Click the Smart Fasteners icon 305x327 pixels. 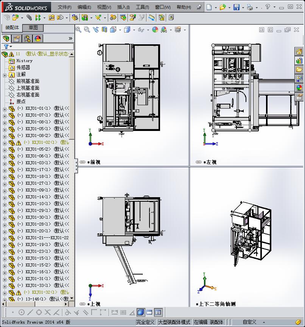tap(51, 17)
